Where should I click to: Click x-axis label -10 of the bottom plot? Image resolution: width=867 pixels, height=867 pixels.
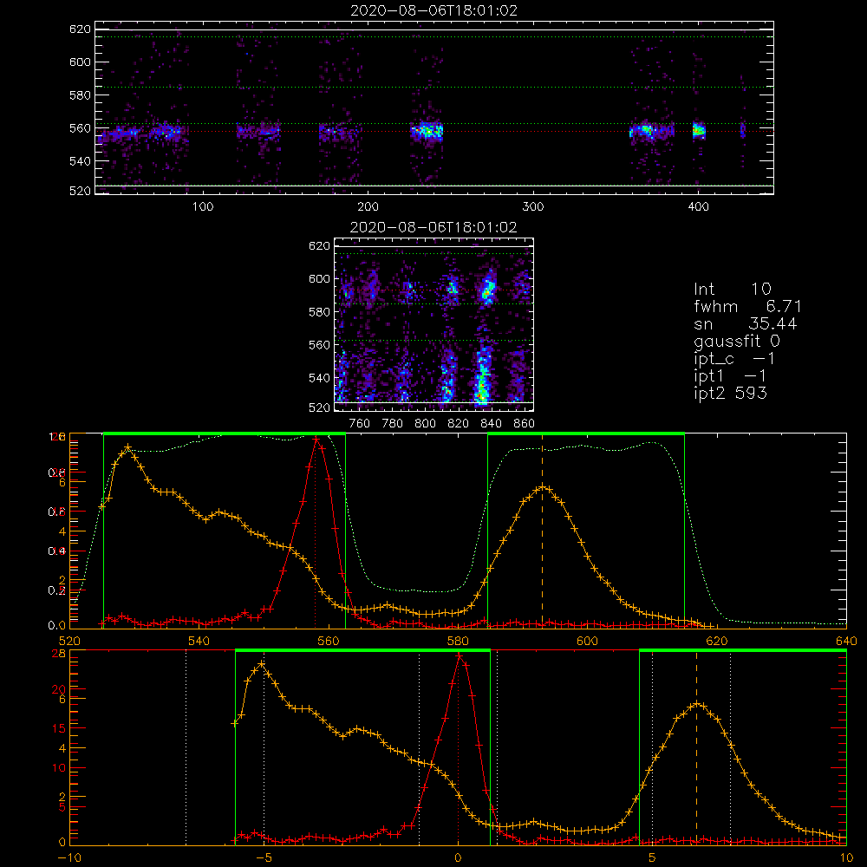pos(69,858)
